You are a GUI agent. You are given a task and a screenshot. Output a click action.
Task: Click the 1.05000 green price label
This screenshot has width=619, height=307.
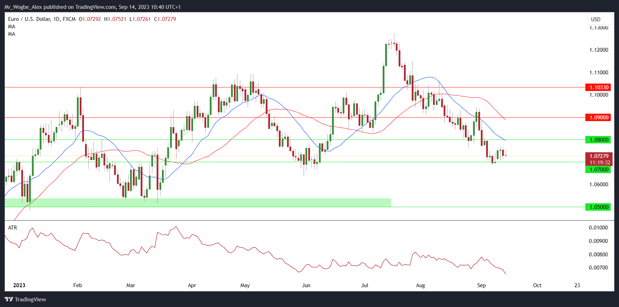[598, 207]
